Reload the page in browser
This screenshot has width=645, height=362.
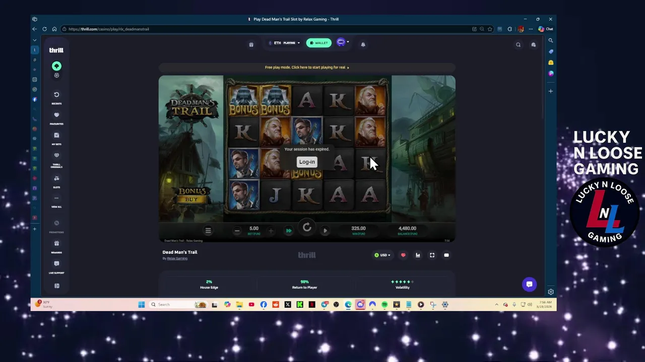tap(44, 29)
